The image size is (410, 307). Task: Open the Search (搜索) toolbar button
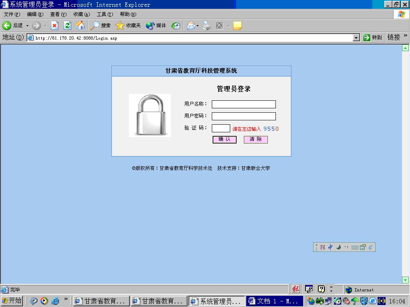click(100, 26)
